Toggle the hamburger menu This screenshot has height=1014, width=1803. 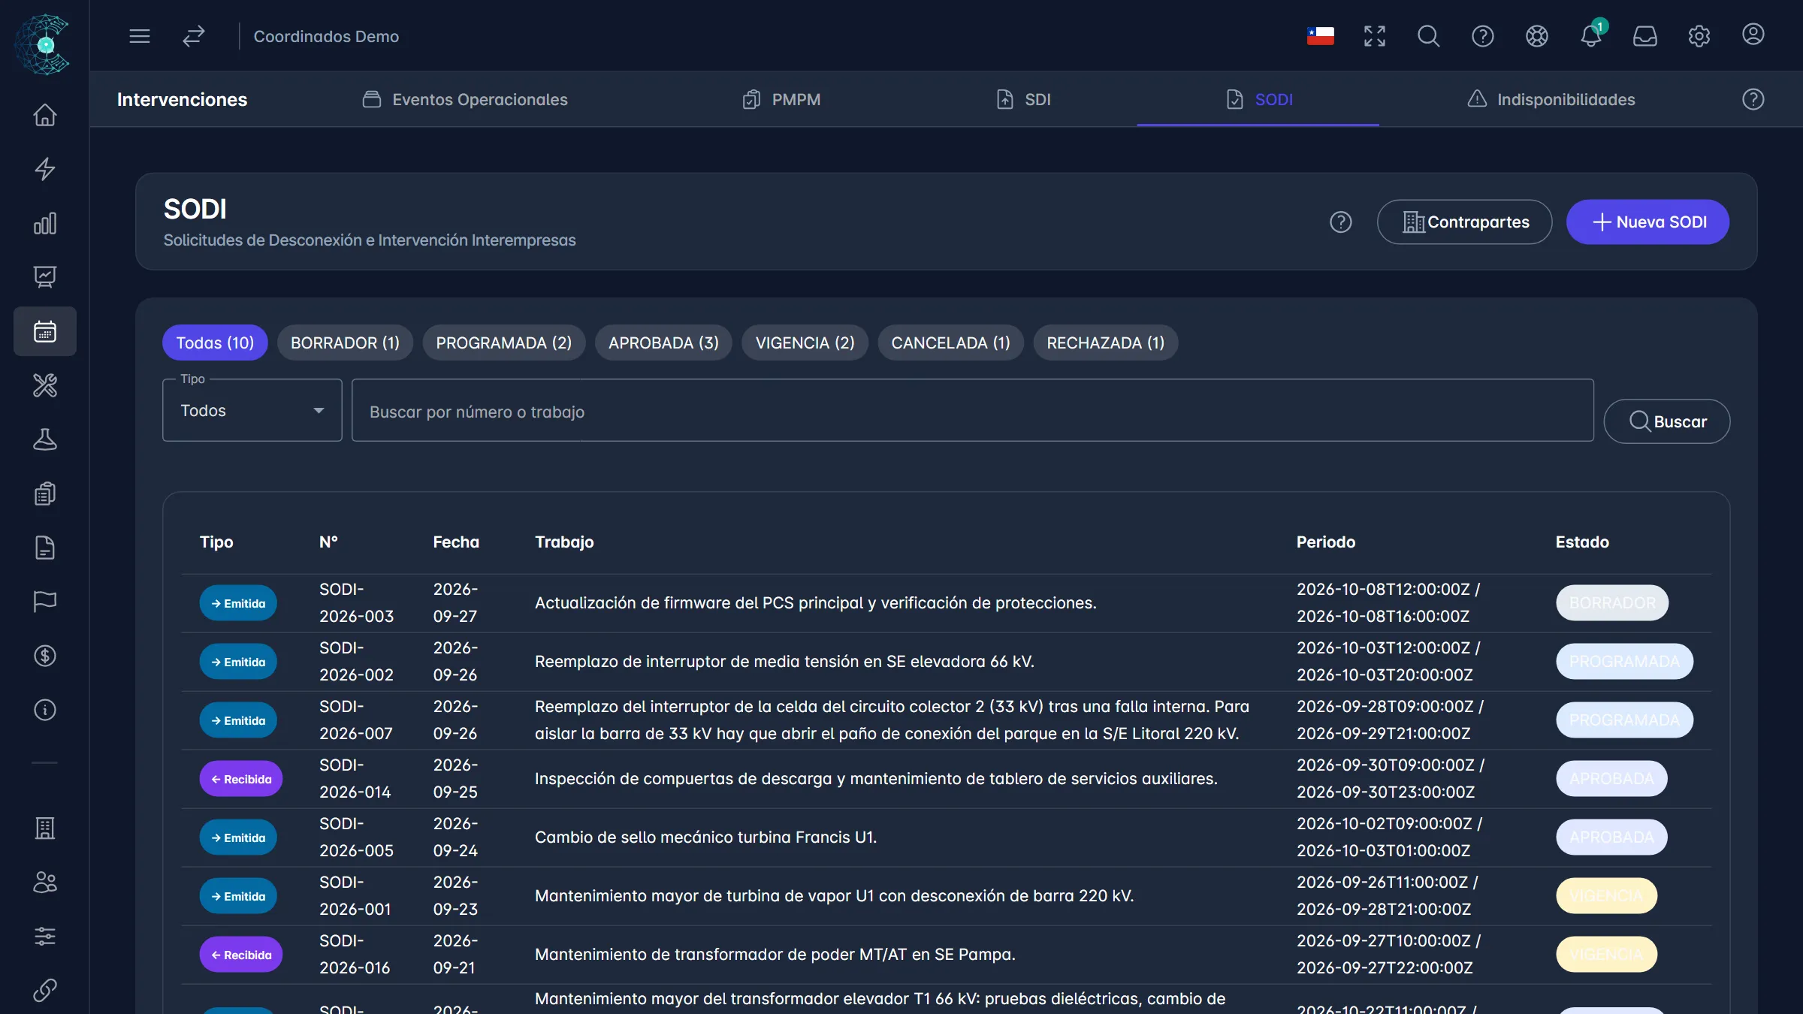point(140,36)
